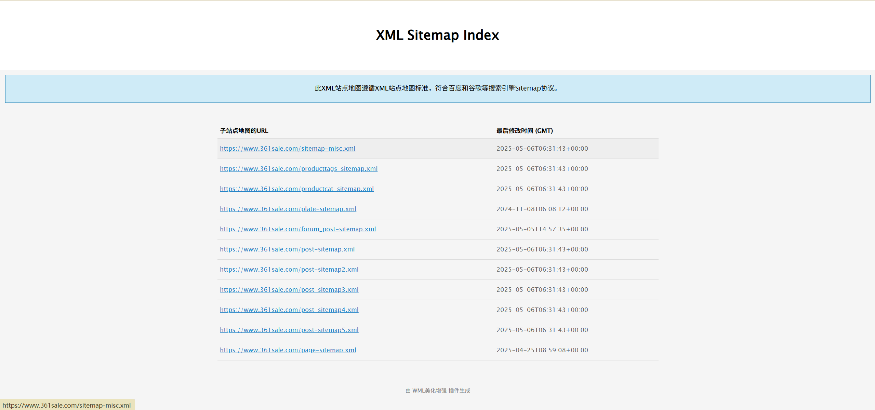Open the page-sitemap.xml link

tap(288, 350)
